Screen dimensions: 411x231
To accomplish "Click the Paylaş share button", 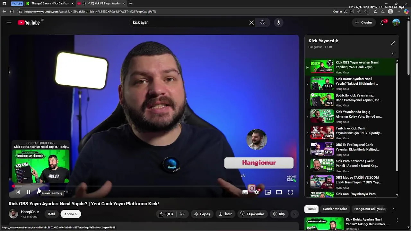I will [x=202, y=214].
